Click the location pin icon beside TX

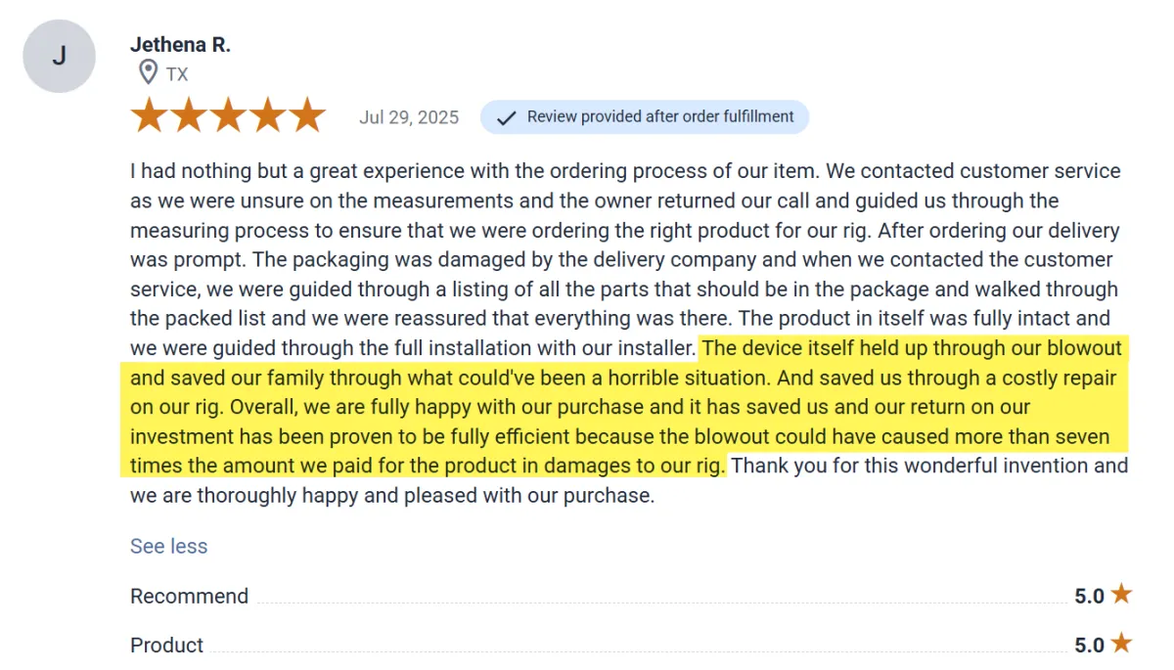tap(148, 73)
